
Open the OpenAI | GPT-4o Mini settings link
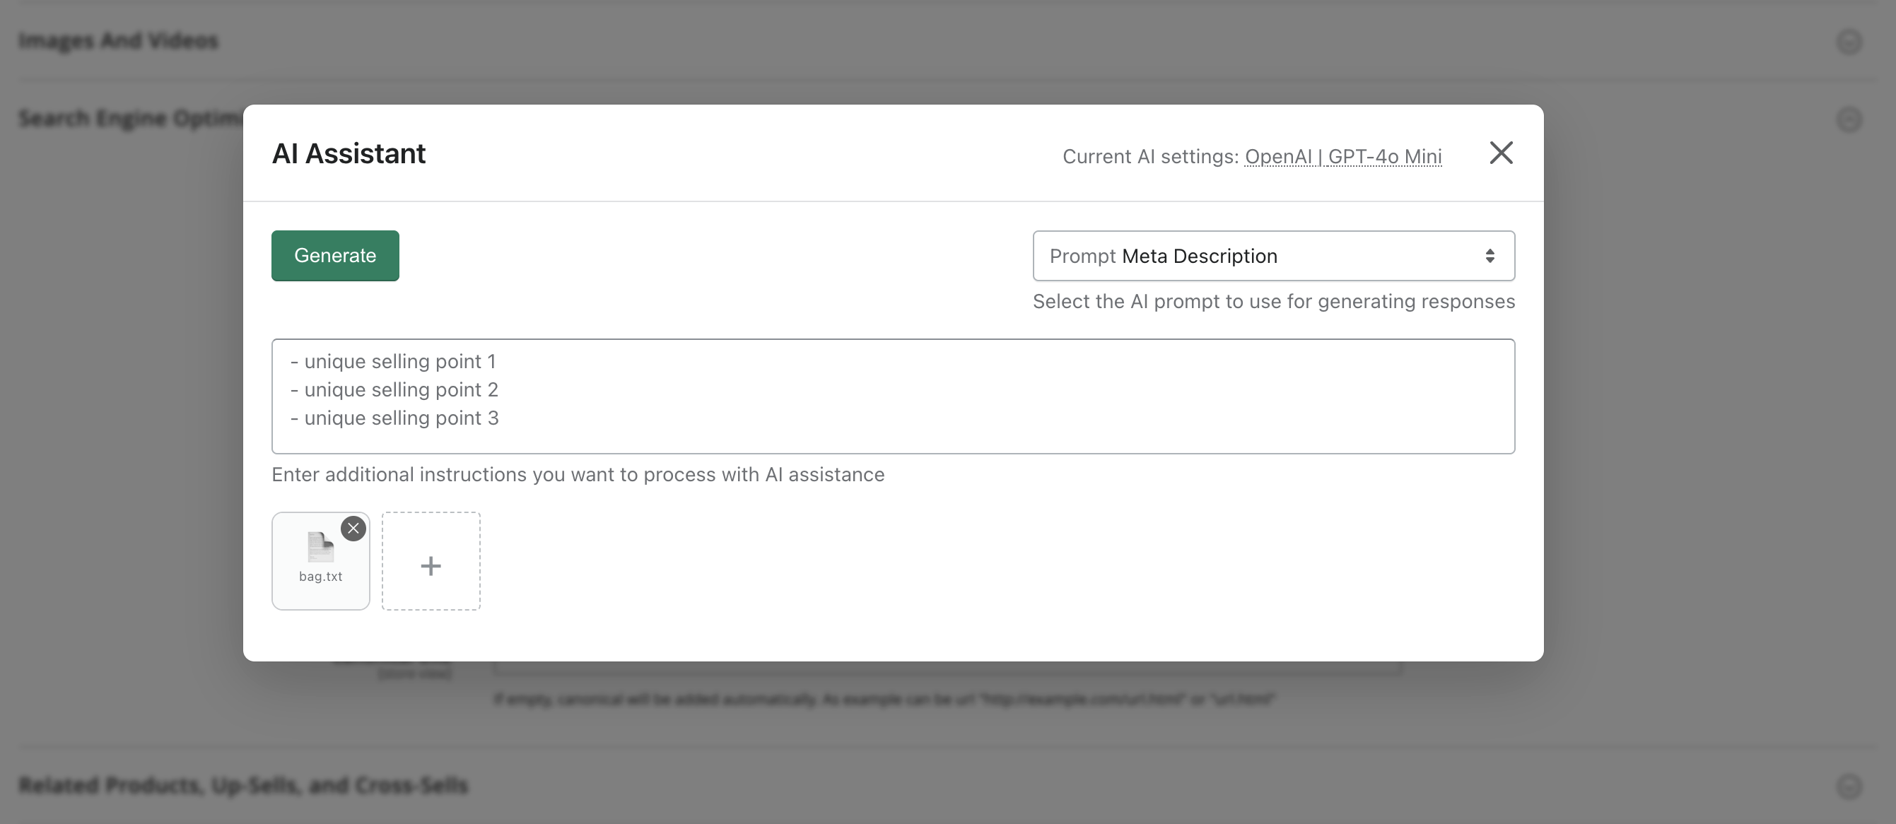coord(1342,157)
